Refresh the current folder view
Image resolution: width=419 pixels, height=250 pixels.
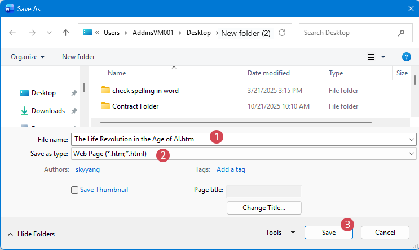282,33
